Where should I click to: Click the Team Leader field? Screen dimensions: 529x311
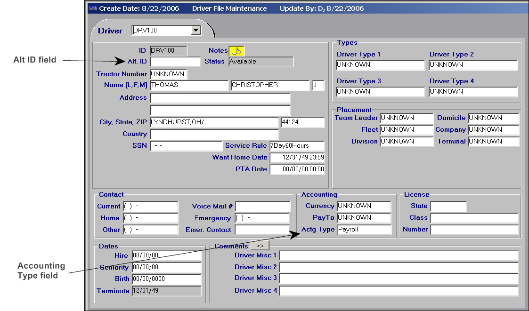pyautogui.click(x=407, y=118)
